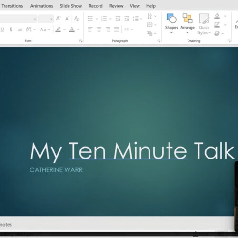Align text right
The image size is (238, 238).
(x=108, y=30)
